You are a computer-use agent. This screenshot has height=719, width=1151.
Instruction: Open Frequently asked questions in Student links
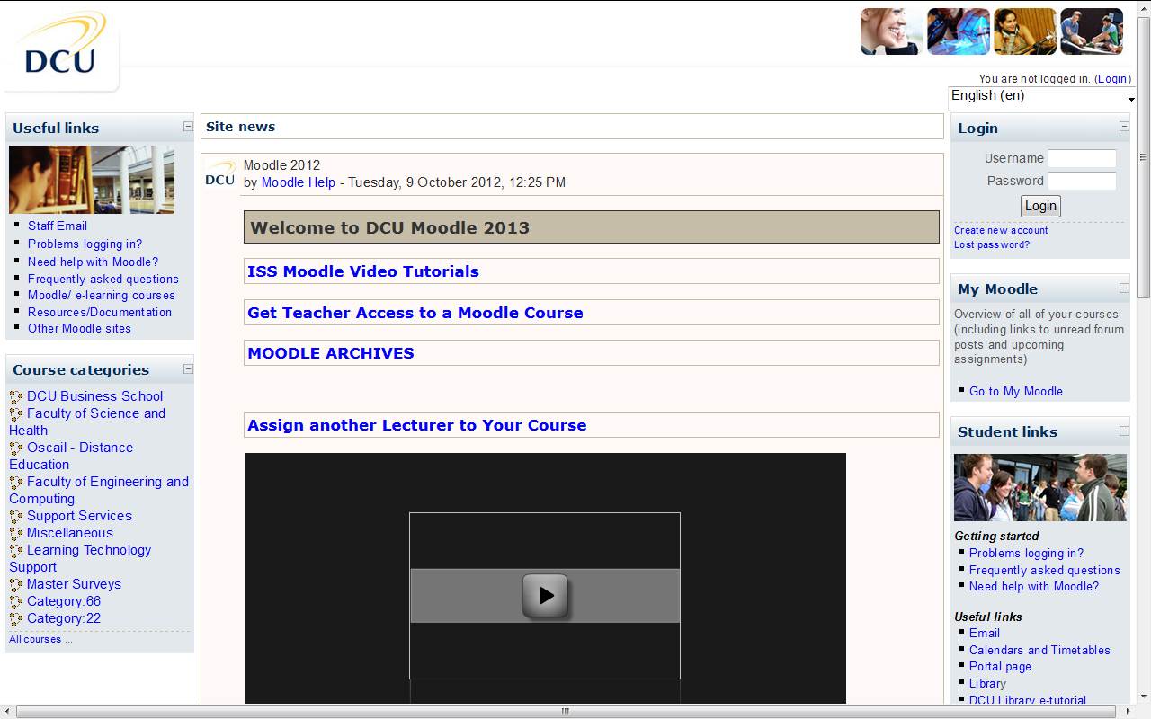pyautogui.click(x=1045, y=570)
